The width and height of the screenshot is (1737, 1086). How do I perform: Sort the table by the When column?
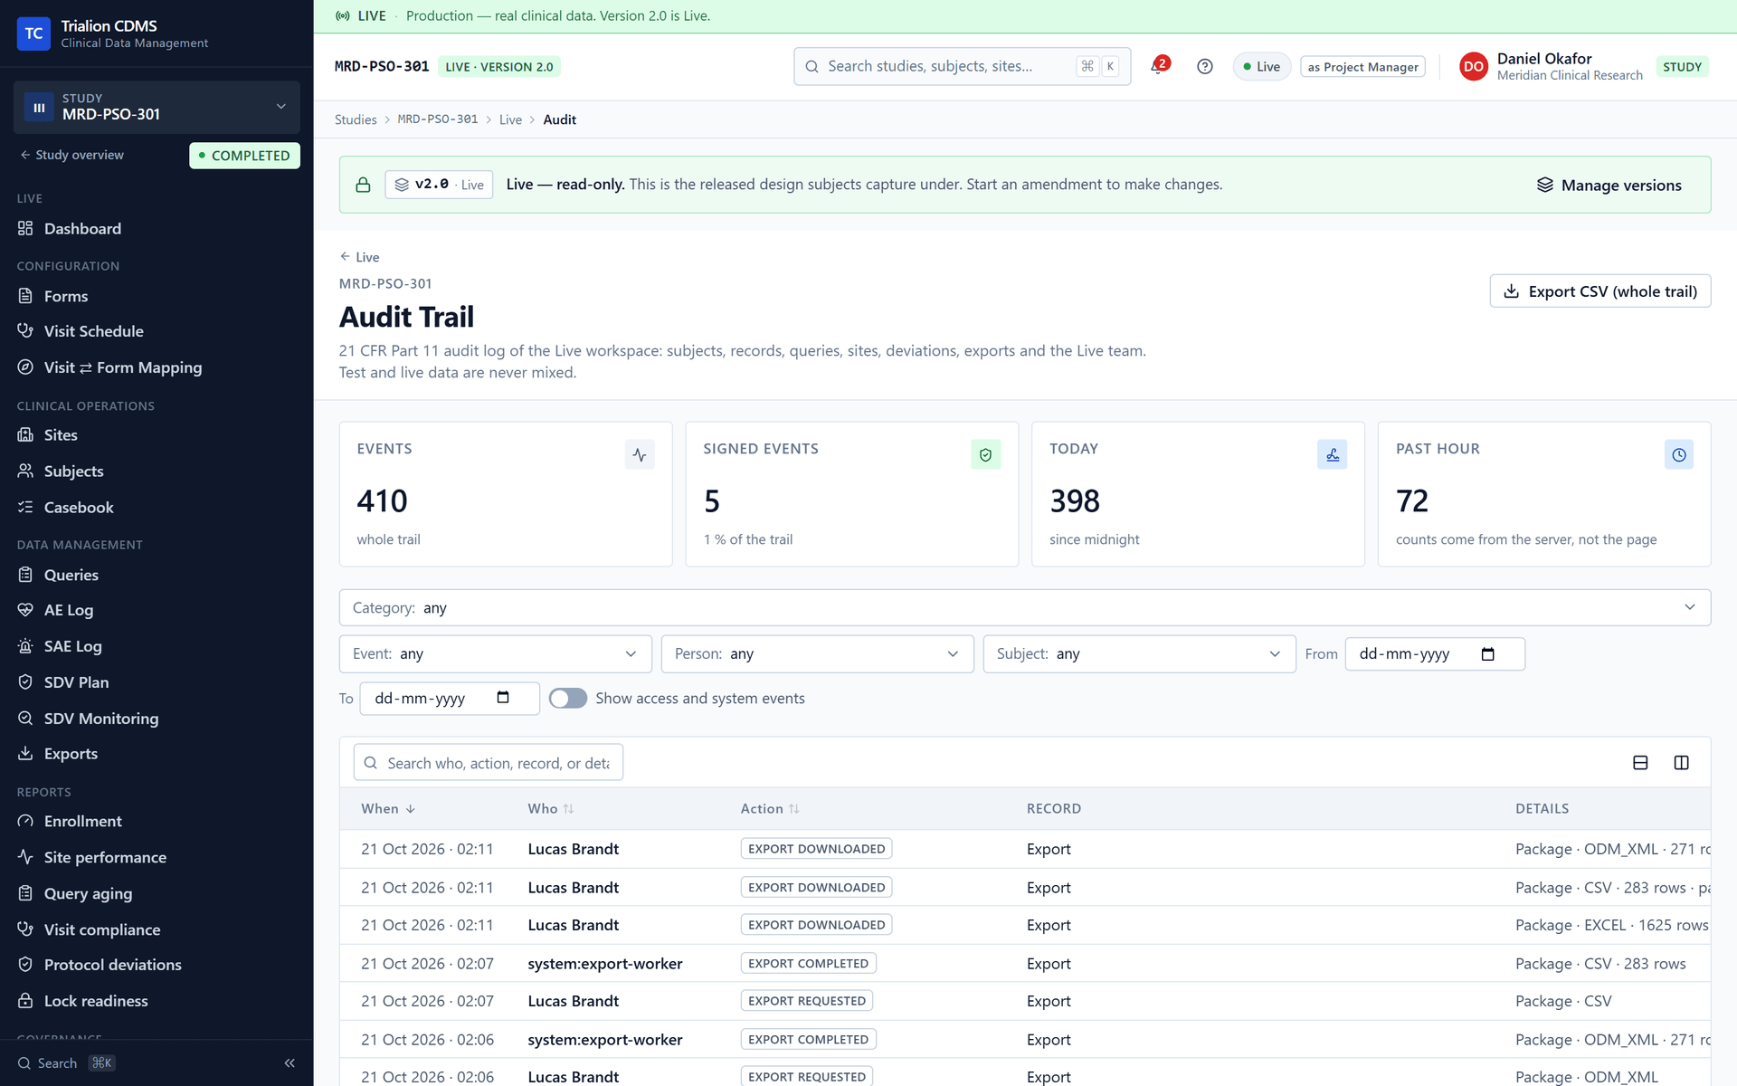tap(388, 808)
